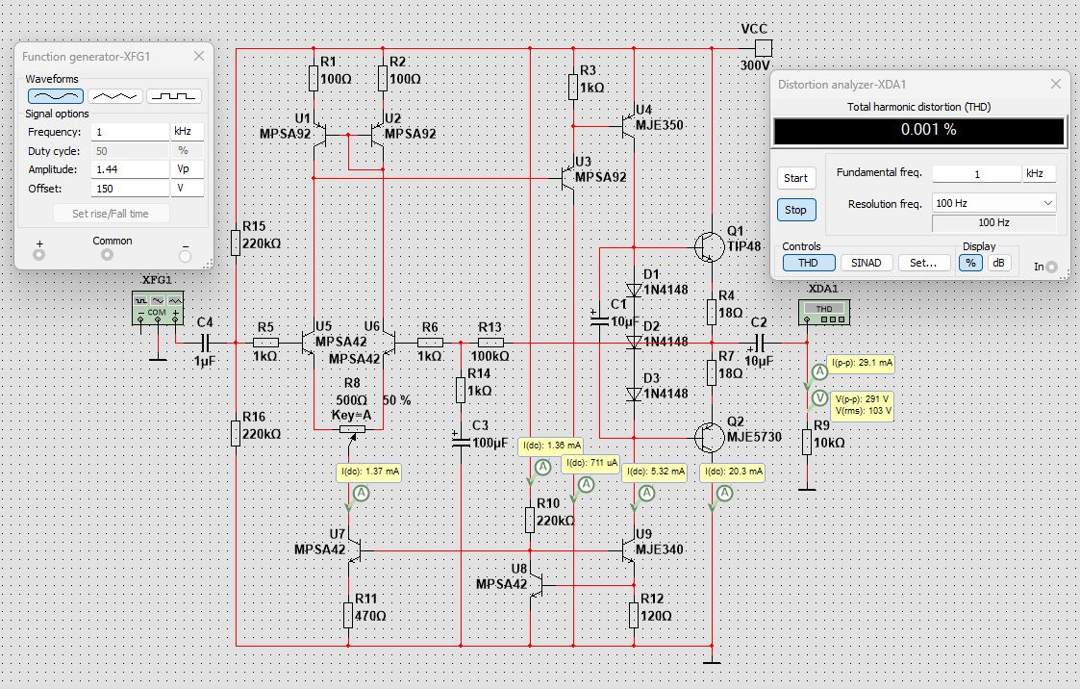Screen dimensions: 1080x689
Task: Select diode D2 1N4148
Action: click(x=635, y=342)
